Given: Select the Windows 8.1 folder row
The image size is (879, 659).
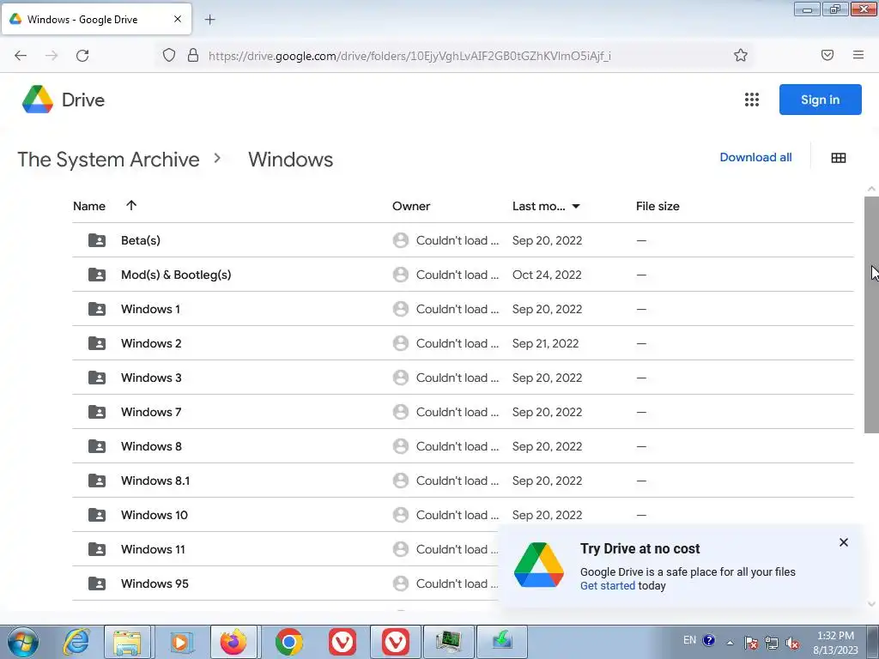Looking at the screenshot, I should pos(463,481).
